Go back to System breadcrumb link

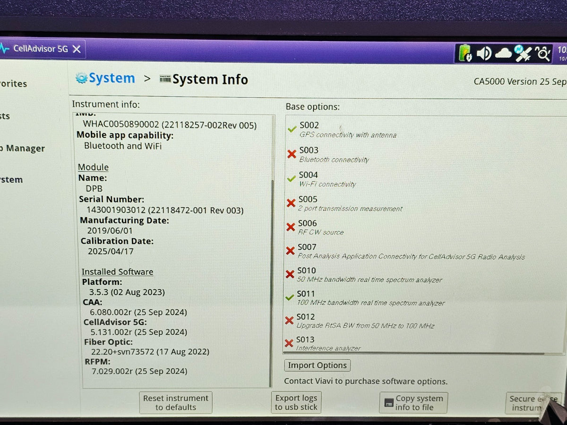click(x=112, y=78)
